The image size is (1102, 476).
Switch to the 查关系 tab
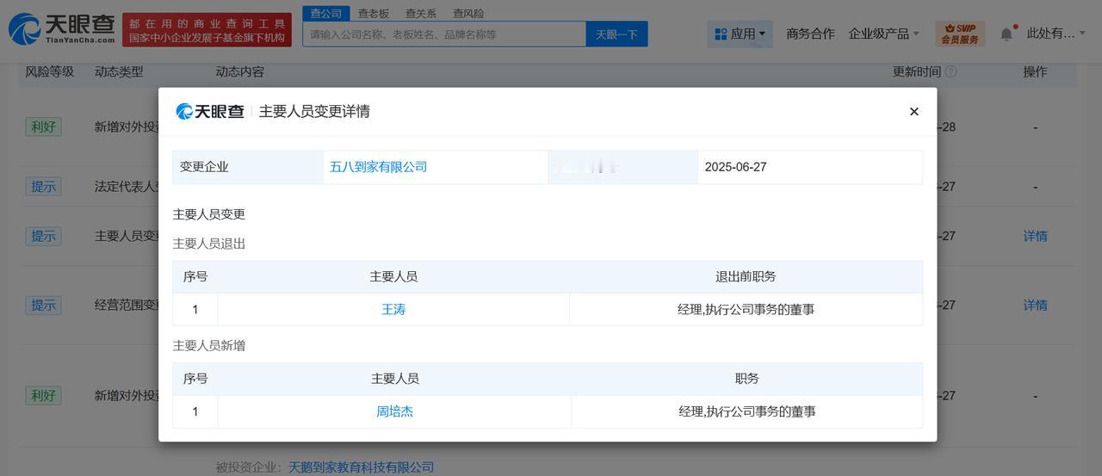click(421, 13)
